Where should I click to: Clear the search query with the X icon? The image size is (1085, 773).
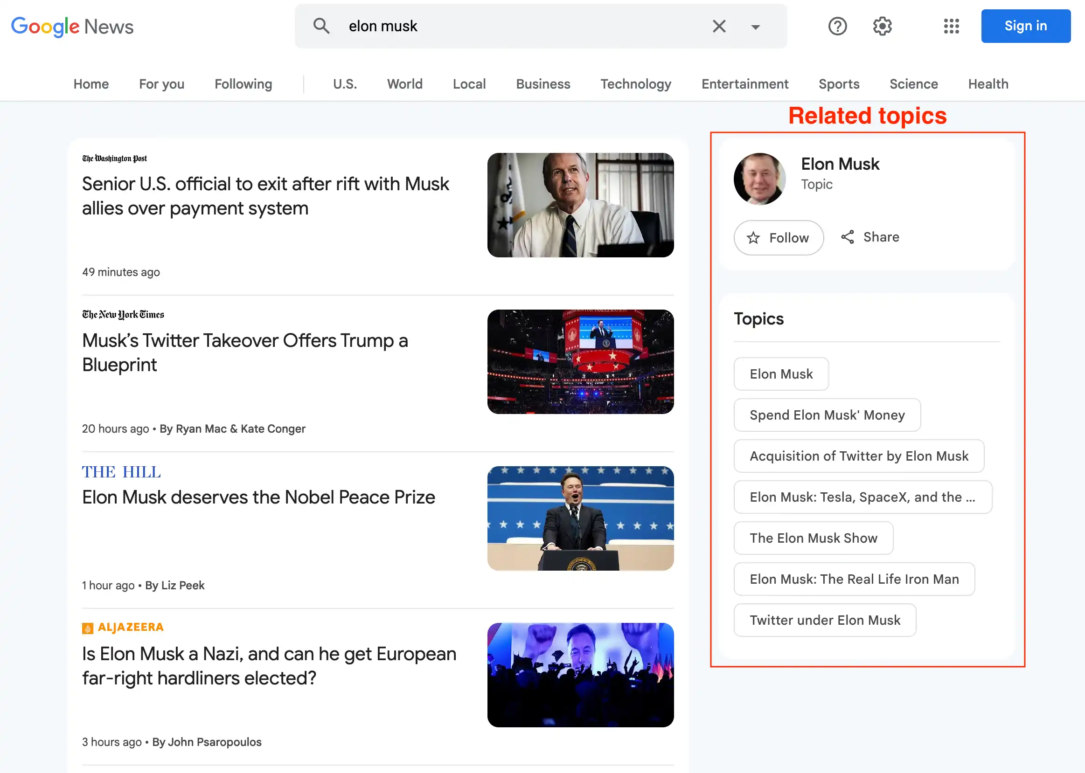(x=719, y=26)
